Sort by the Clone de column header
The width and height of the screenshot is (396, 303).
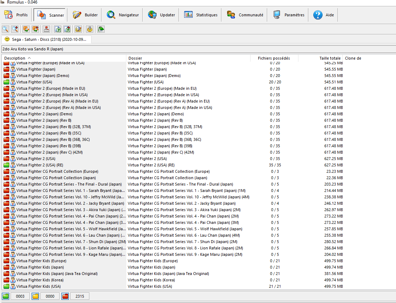[369, 58]
